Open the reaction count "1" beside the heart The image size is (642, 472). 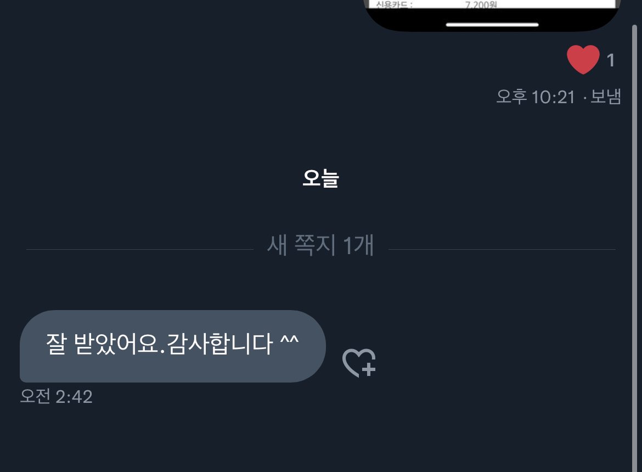coord(611,60)
